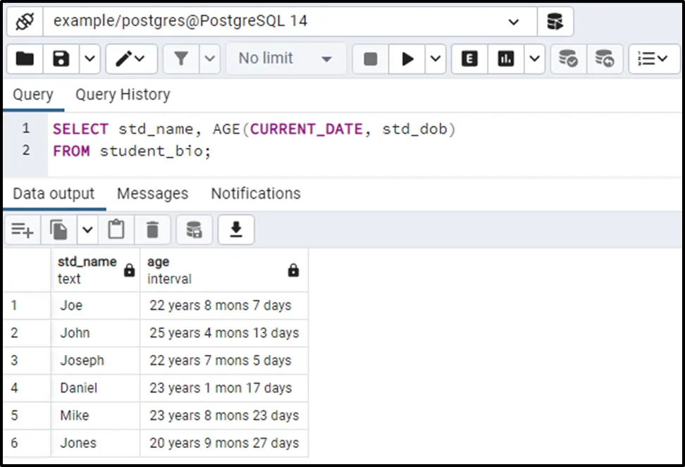This screenshot has height=467, width=685.
Task: Download the results as a file
Action: click(236, 230)
